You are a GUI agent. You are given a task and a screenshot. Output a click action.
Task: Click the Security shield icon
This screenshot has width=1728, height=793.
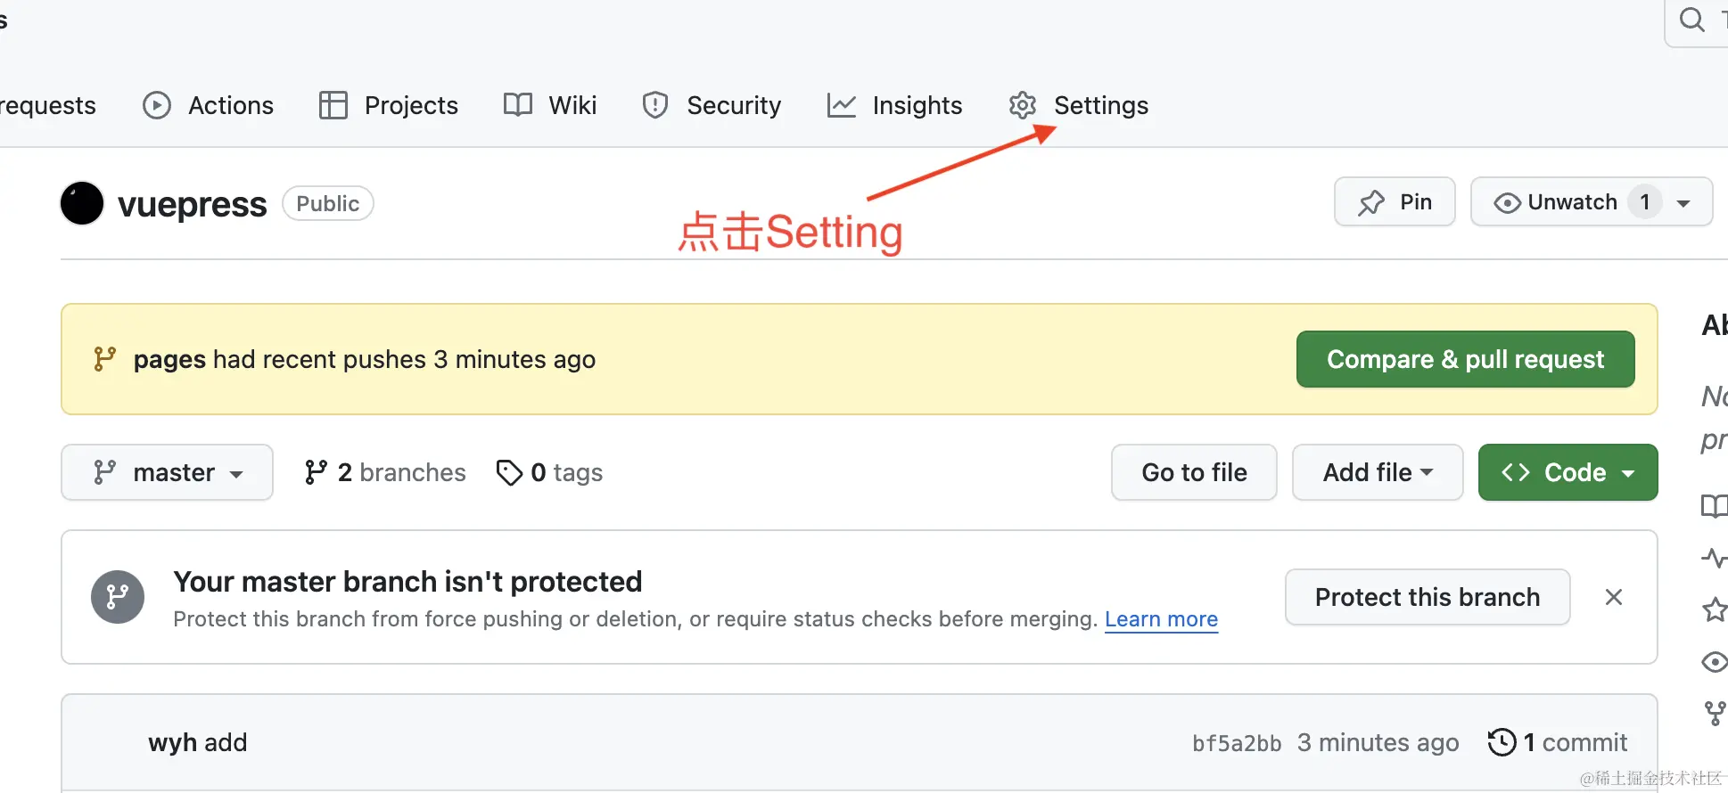coord(655,105)
